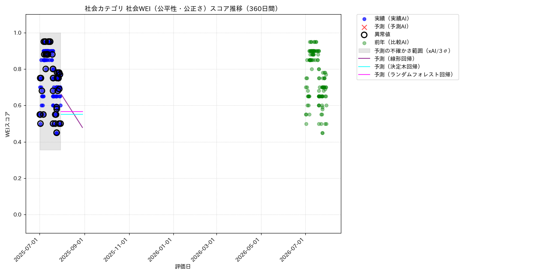The height and width of the screenshot is (276, 553).
Task: Click y-axis tick label 0.2
Action: pos(18,178)
